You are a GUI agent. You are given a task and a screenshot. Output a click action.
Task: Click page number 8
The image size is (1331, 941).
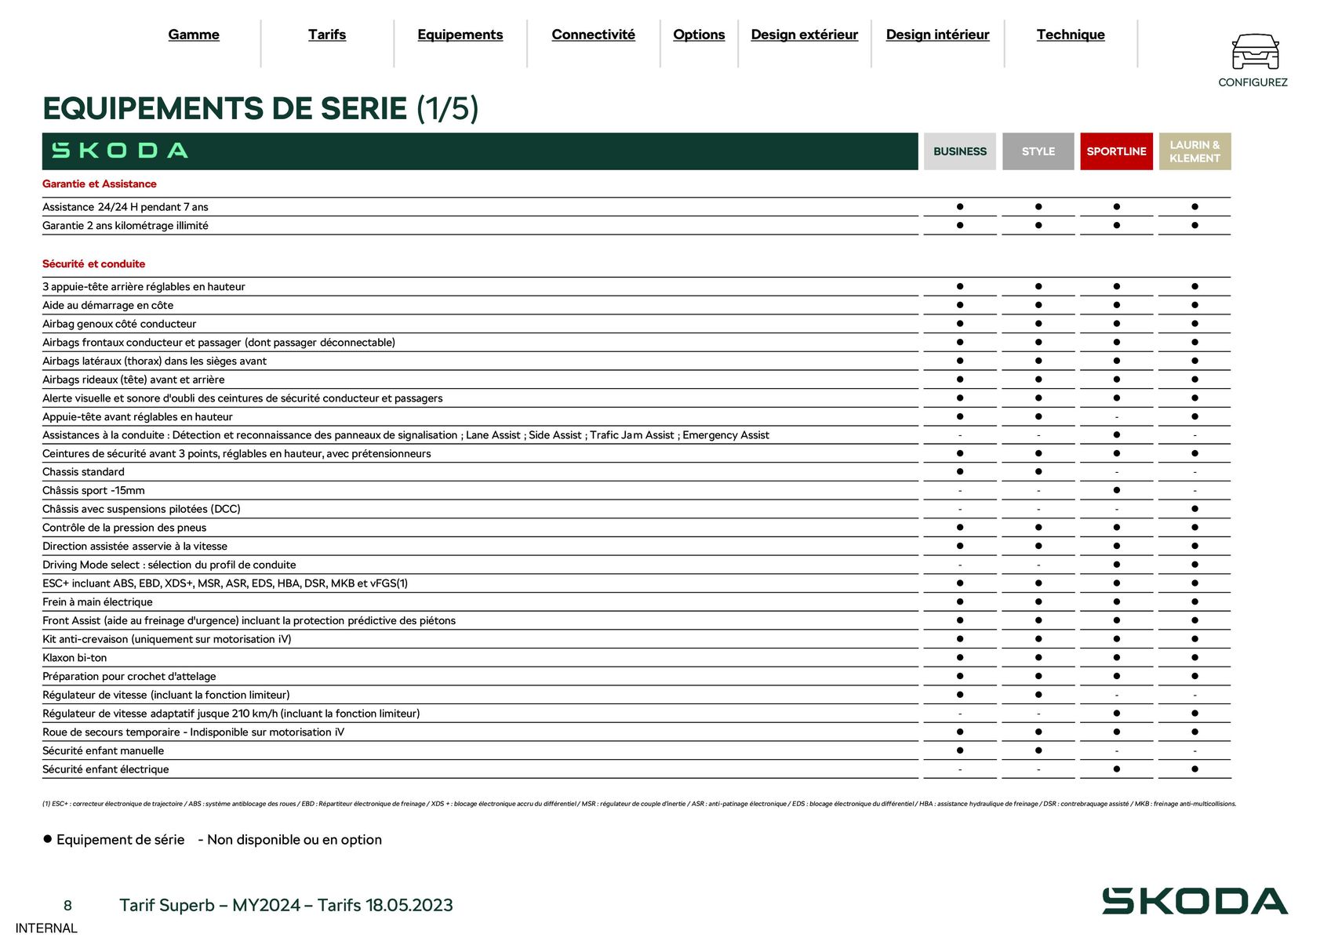67,906
